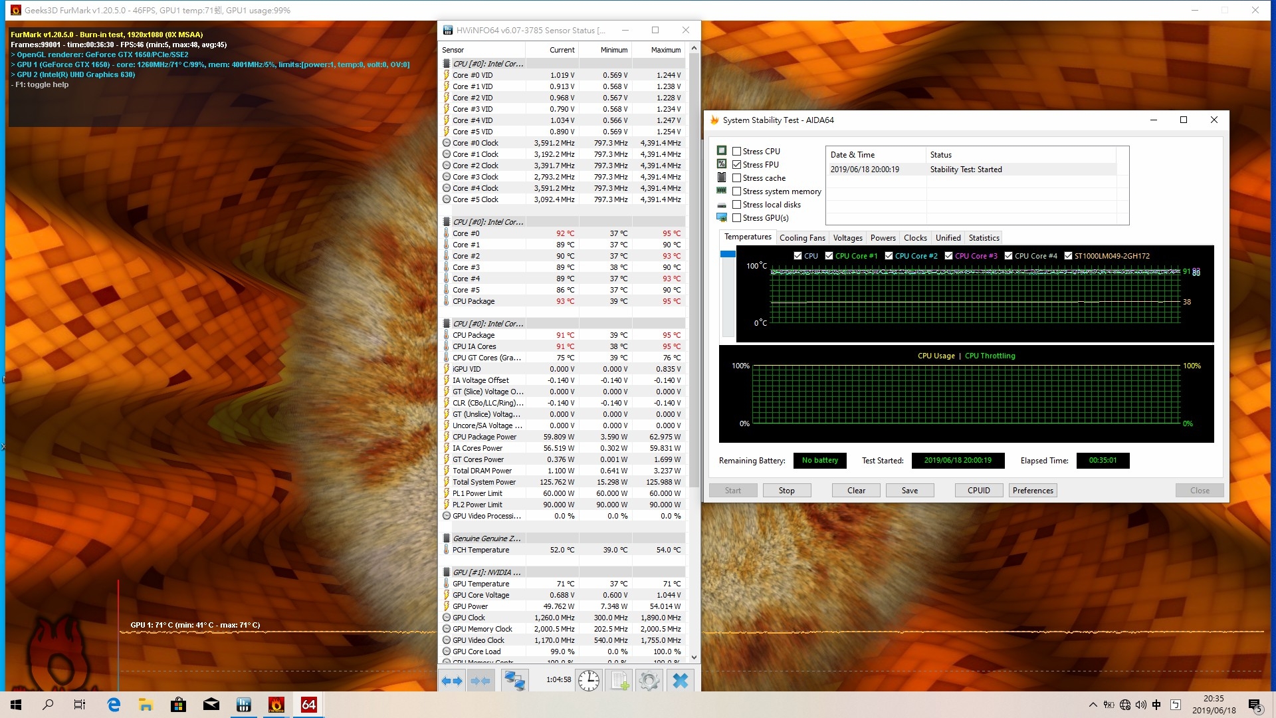Open File Explorer from the taskbar
The width and height of the screenshot is (1276, 718).
click(146, 705)
